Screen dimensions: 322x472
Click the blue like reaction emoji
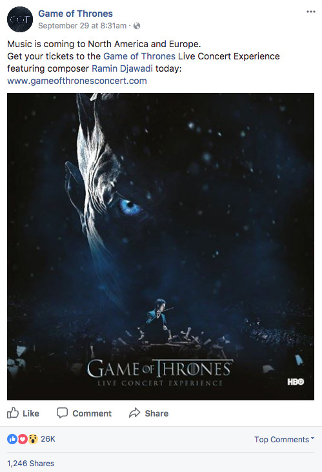[12, 439]
